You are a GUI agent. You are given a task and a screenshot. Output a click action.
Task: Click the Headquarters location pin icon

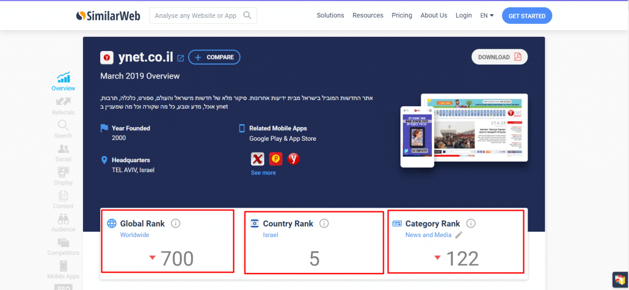[104, 160]
